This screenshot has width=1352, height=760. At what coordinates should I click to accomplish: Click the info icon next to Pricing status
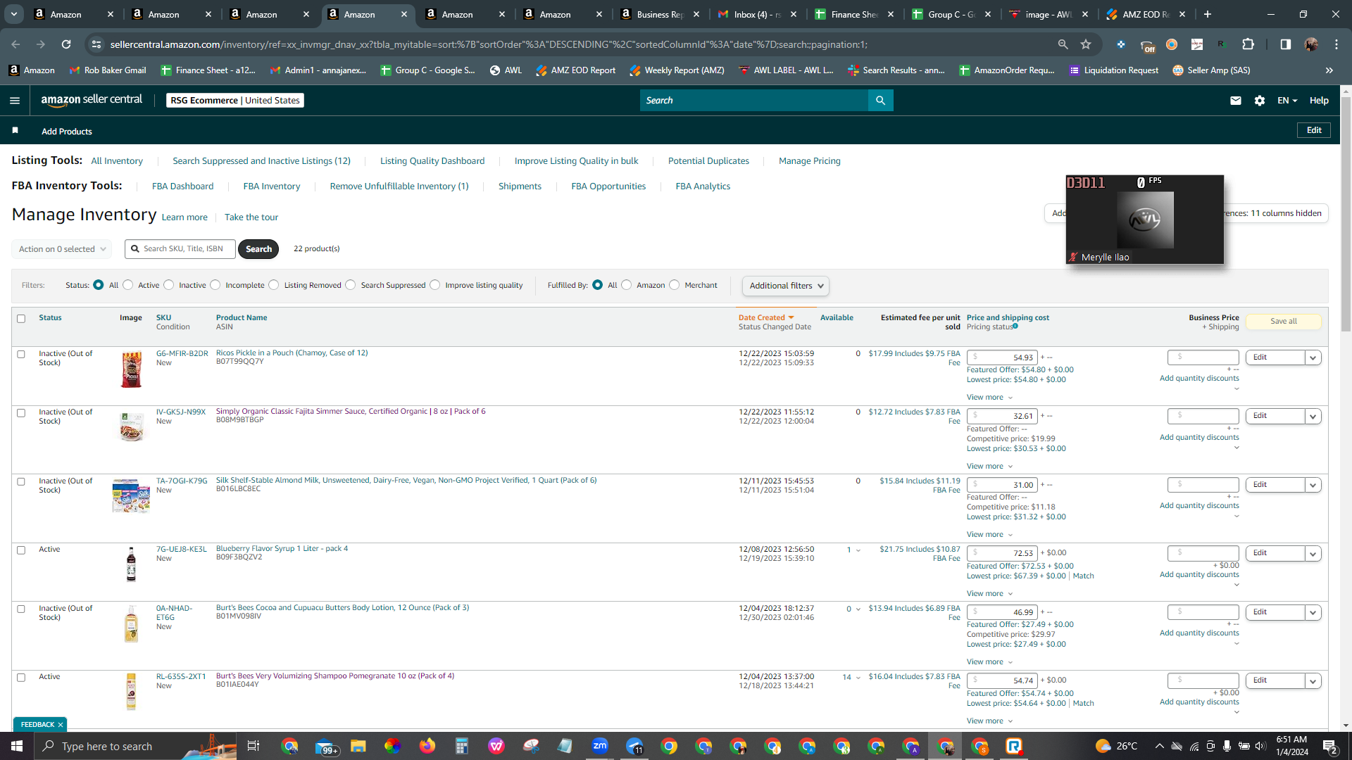1015,327
